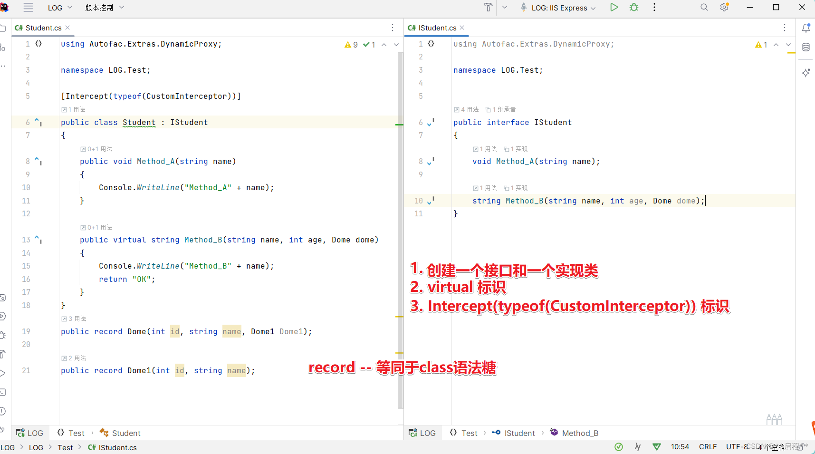Screen dimensions: 815x454
Task: Close the Student.cs tab
Action: click(67, 28)
